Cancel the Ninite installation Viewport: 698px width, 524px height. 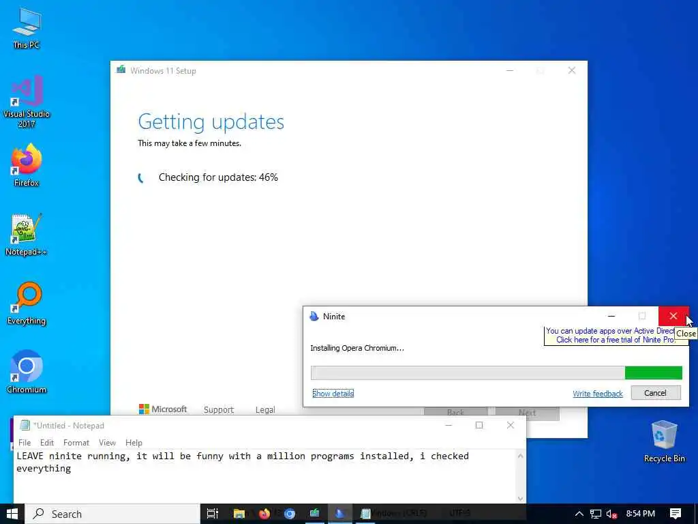[656, 392]
